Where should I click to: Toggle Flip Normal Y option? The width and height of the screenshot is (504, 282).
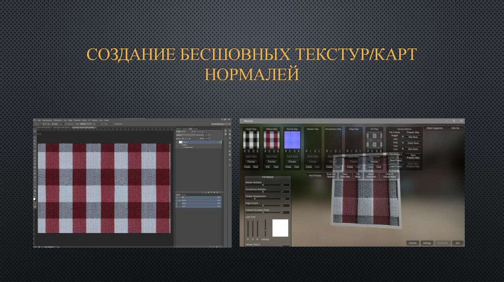(396, 154)
